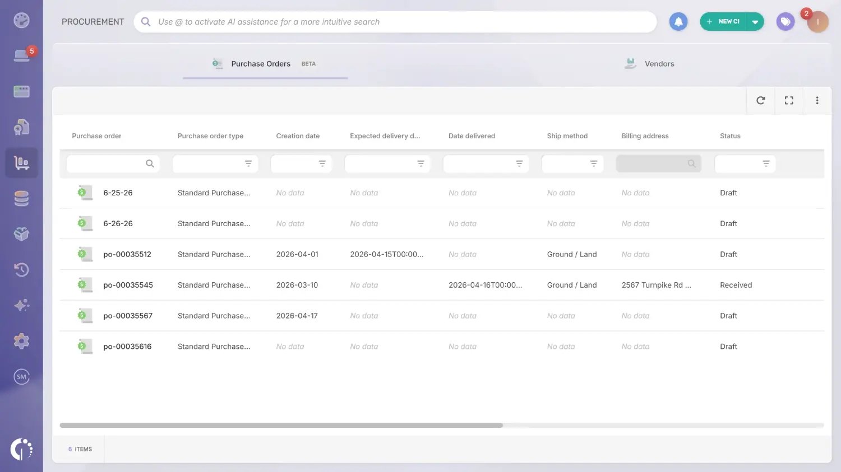Open the settings gear icon in sidebar

click(x=21, y=341)
